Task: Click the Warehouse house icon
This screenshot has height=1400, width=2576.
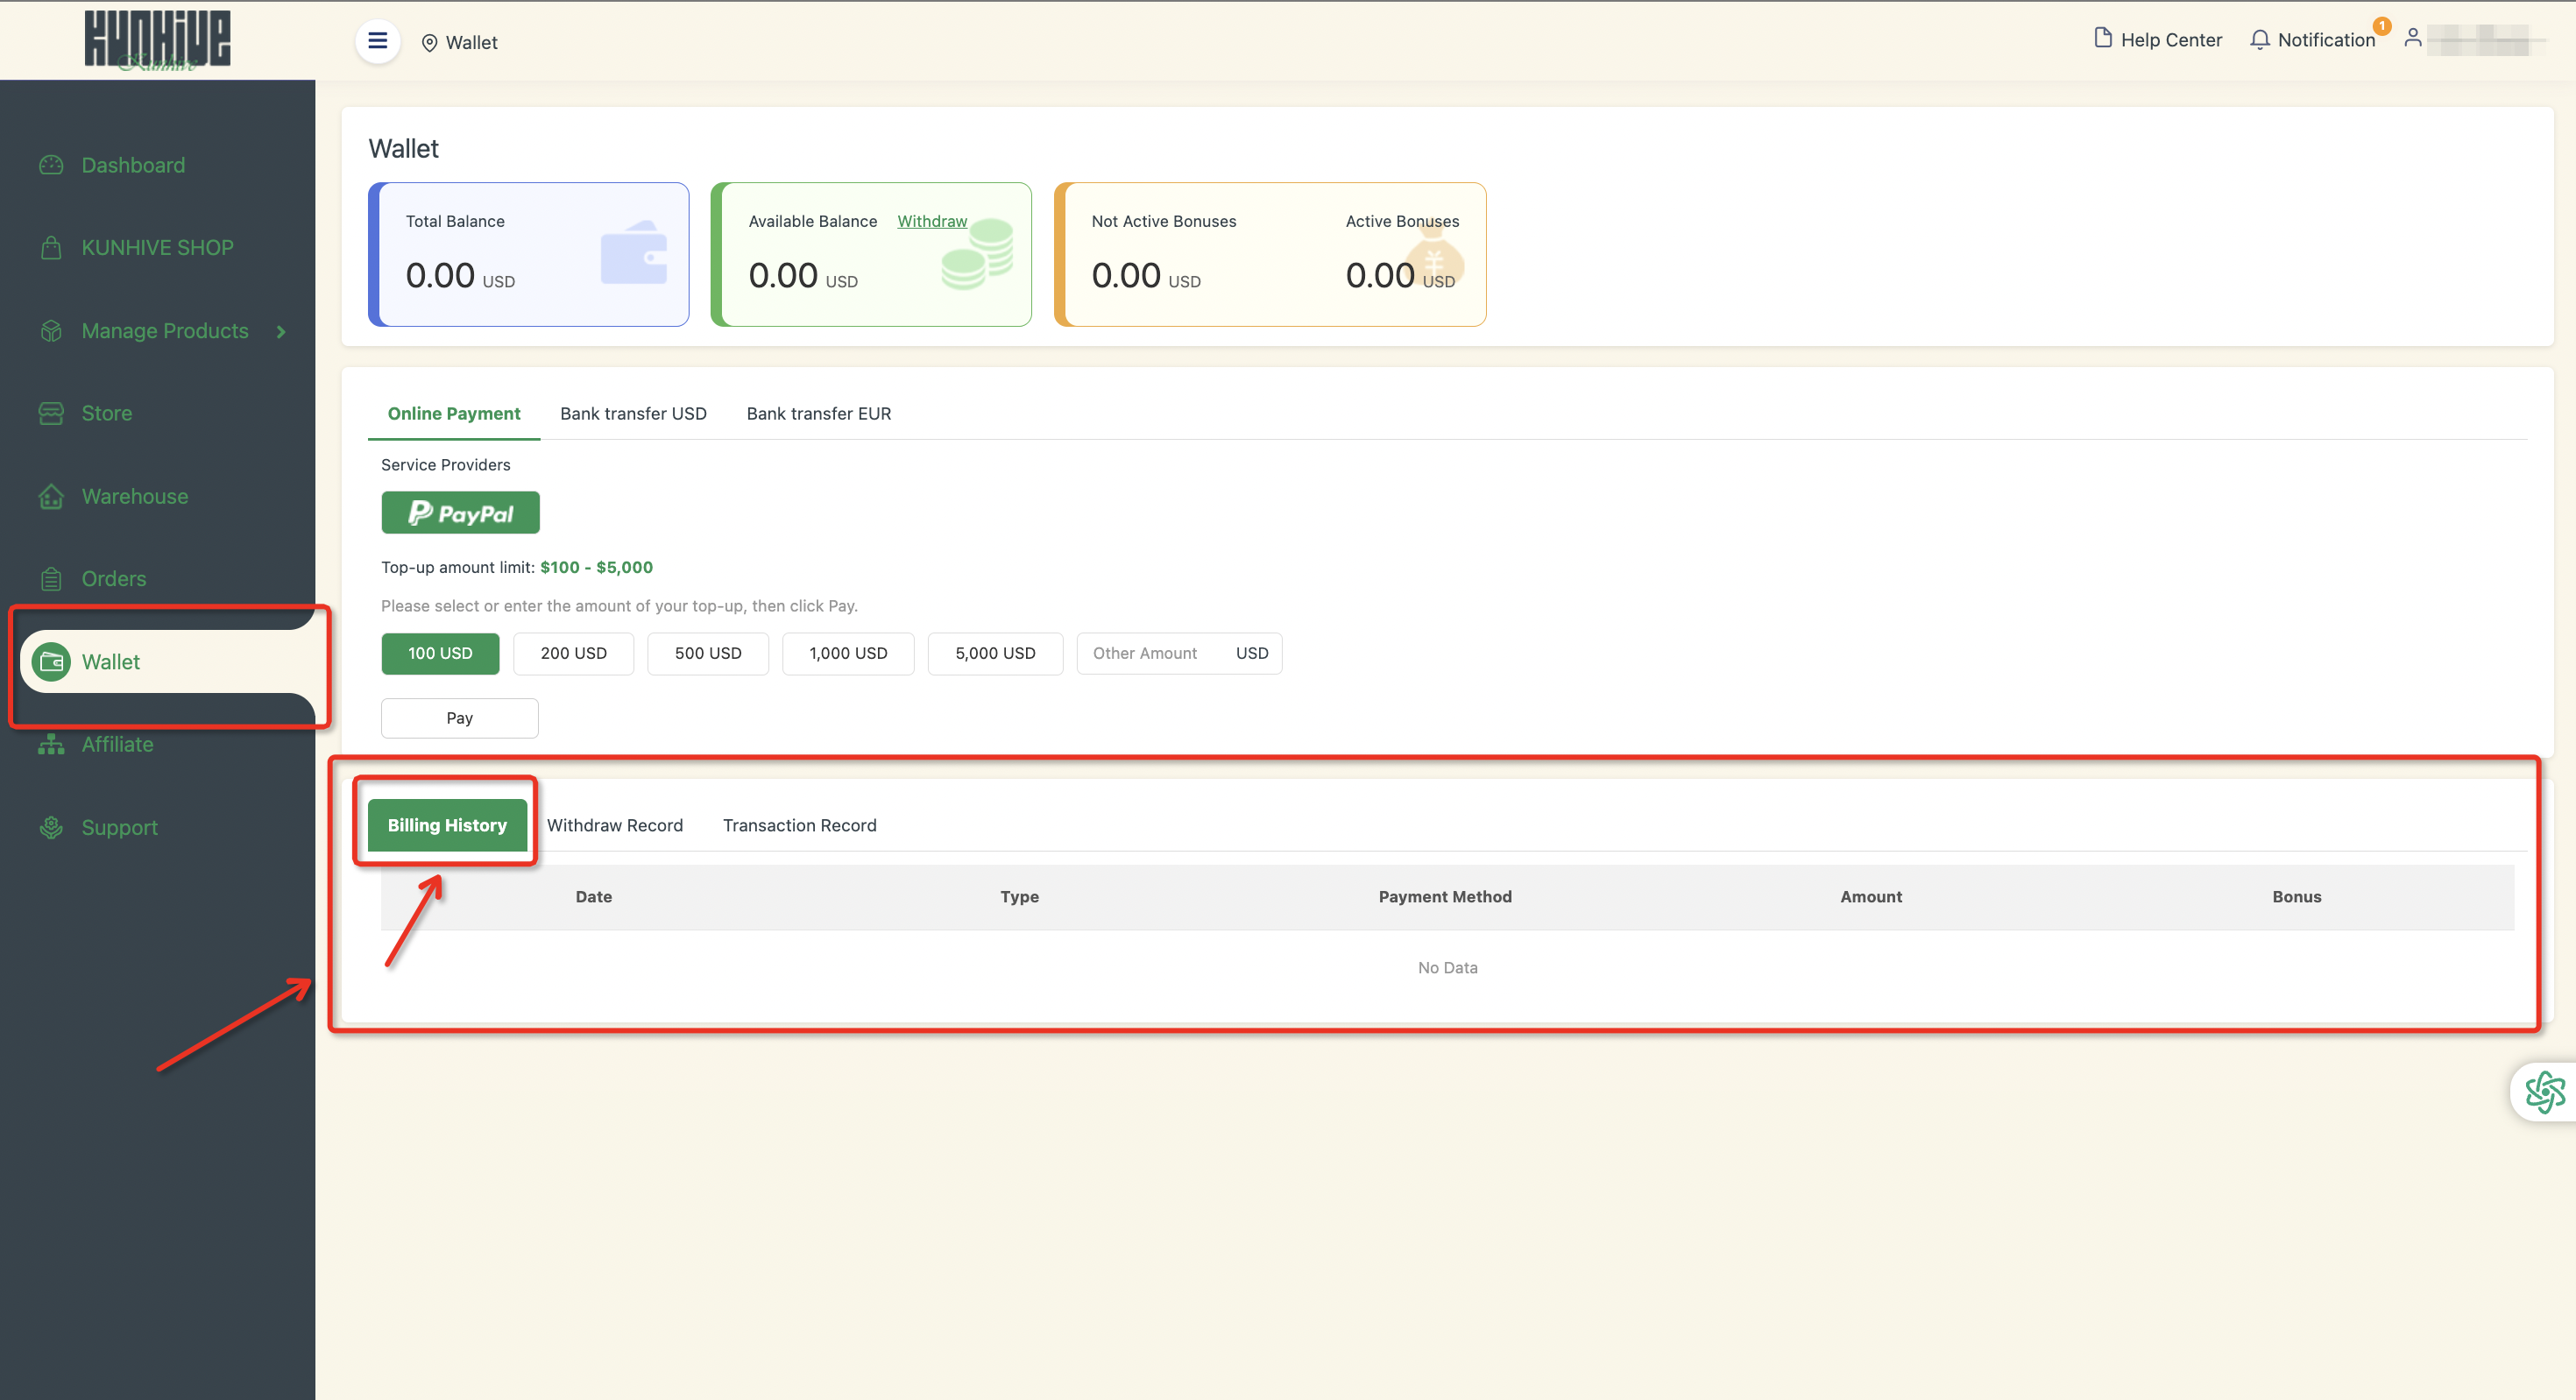Action: pos(51,496)
